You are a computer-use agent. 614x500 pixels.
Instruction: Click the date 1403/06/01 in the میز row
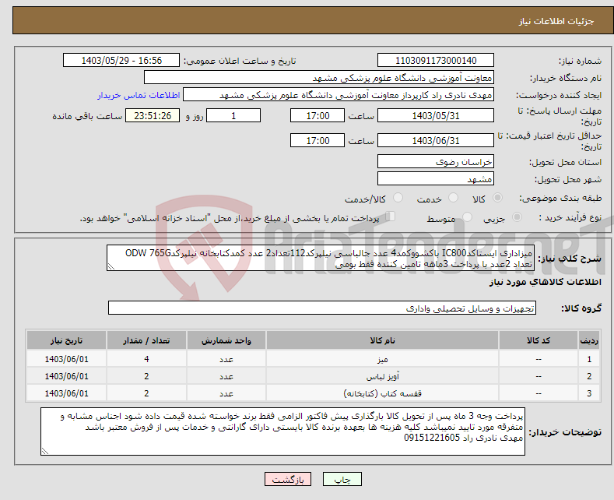67,359
